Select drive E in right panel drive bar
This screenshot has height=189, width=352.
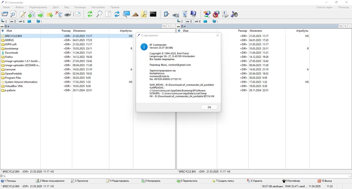198,21
